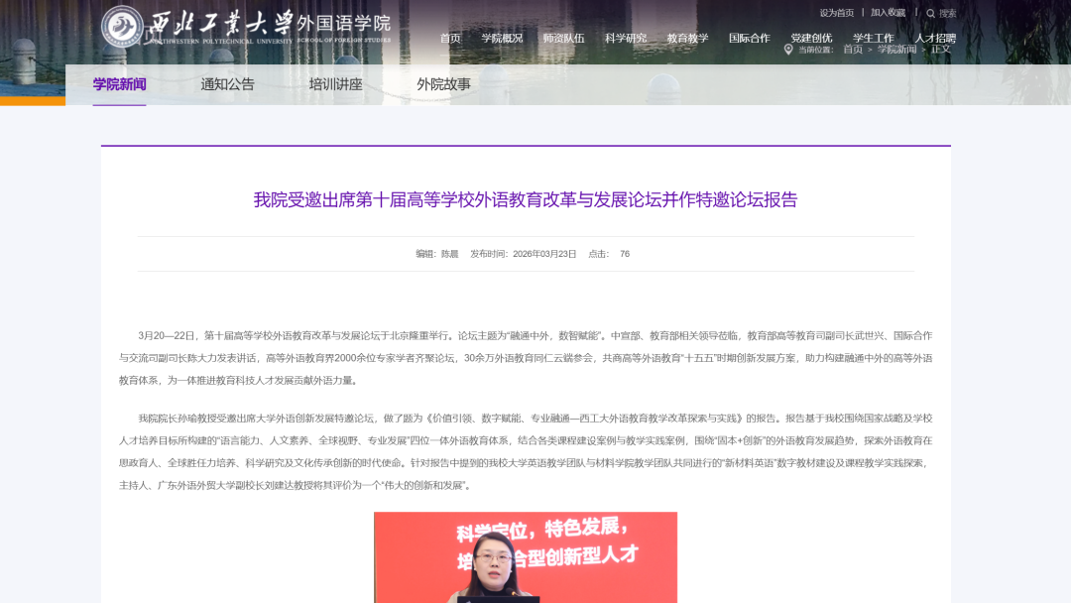Expand the 科学研究 menu
The width and height of the screenshot is (1071, 603).
pos(626,39)
